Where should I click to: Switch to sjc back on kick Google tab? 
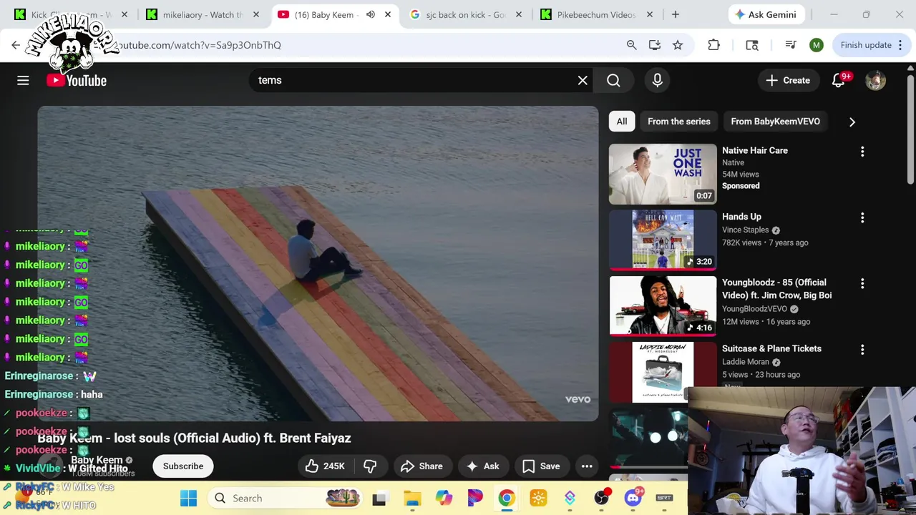[466, 14]
